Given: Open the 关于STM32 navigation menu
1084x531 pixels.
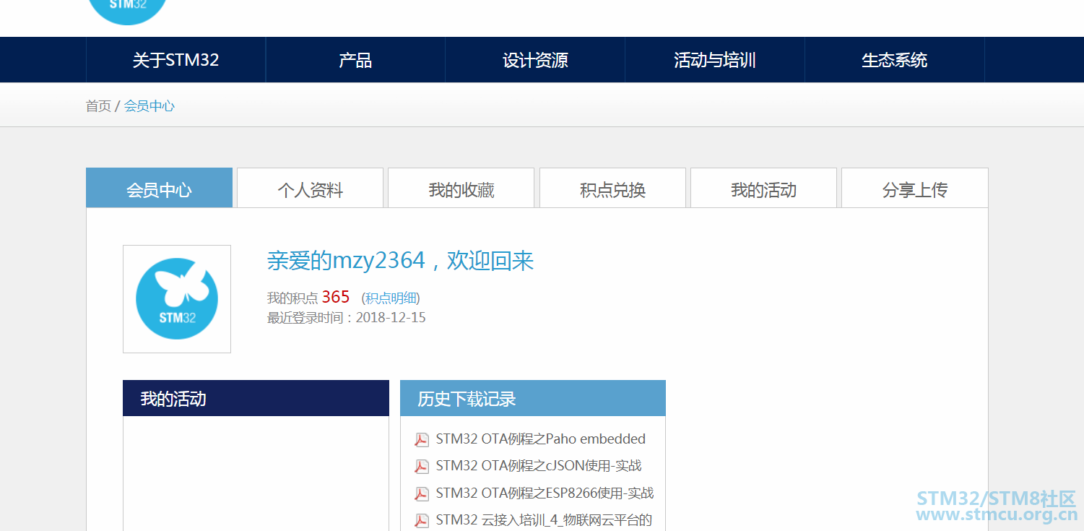Looking at the screenshot, I should click(176, 60).
